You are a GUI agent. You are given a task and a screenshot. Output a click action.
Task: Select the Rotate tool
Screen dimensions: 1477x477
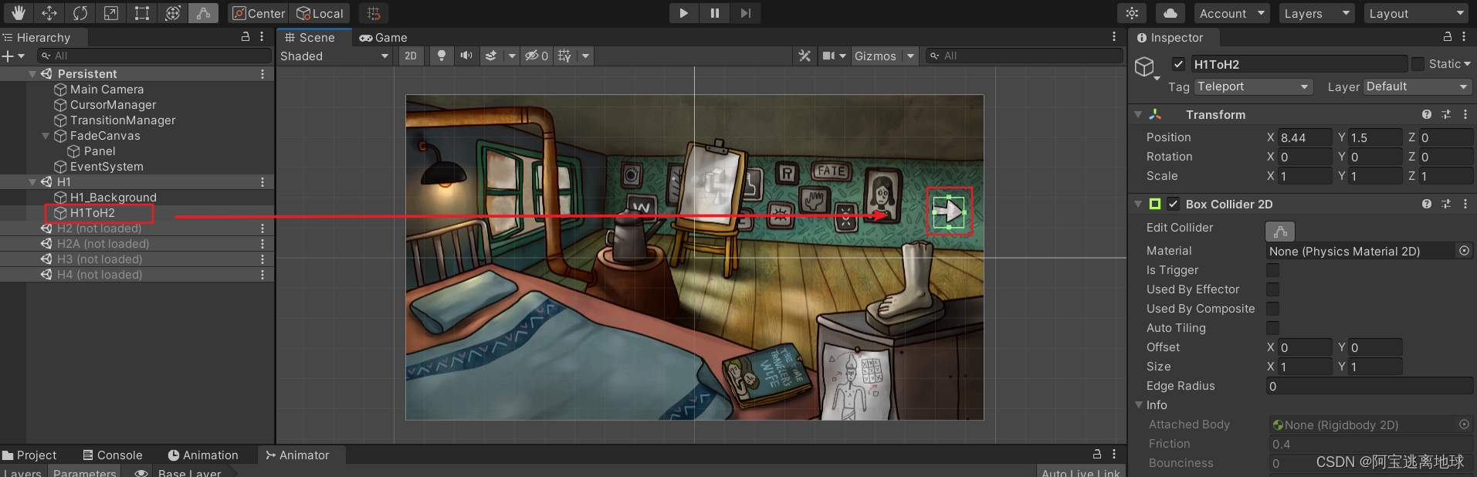[x=80, y=13]
